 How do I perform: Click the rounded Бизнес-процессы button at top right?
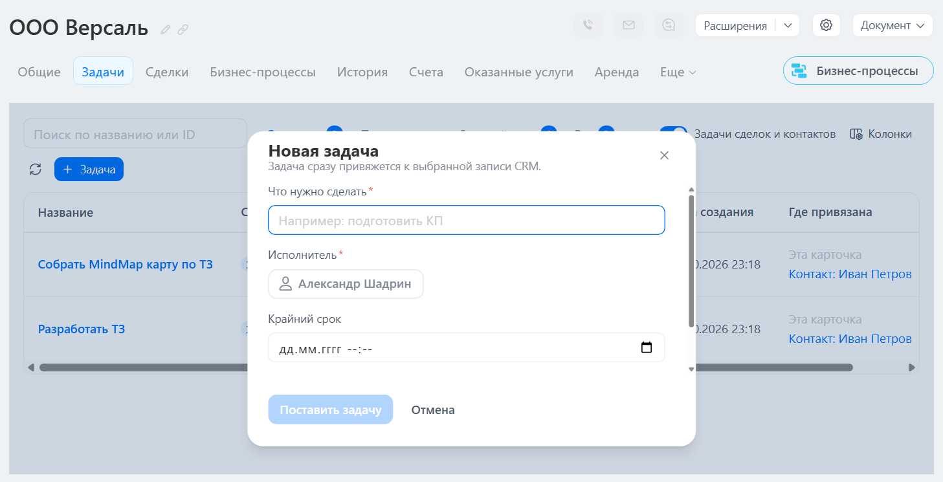point(858,71)
